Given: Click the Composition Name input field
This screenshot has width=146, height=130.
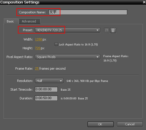Looking at the screenshot, I should coord(88,12).
